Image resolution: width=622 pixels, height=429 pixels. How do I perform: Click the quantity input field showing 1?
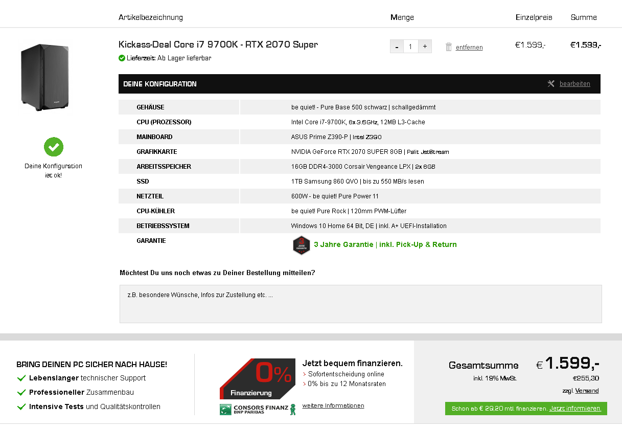pyautogui.click(x=410, y=47)
